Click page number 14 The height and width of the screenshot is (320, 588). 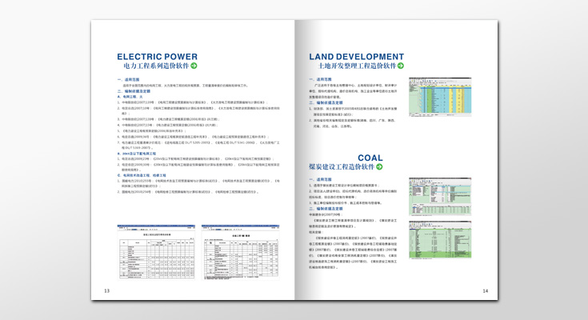(485, 290)
